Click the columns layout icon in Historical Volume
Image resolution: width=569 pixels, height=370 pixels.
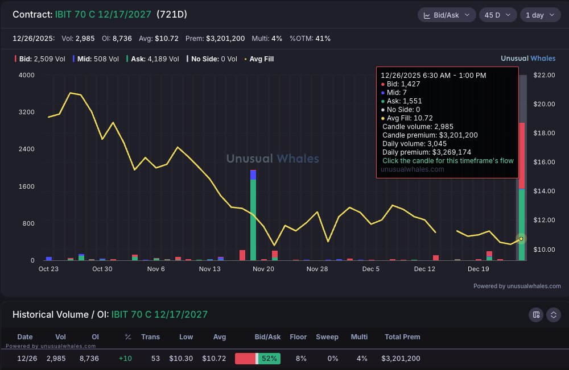tap(536, 314)
